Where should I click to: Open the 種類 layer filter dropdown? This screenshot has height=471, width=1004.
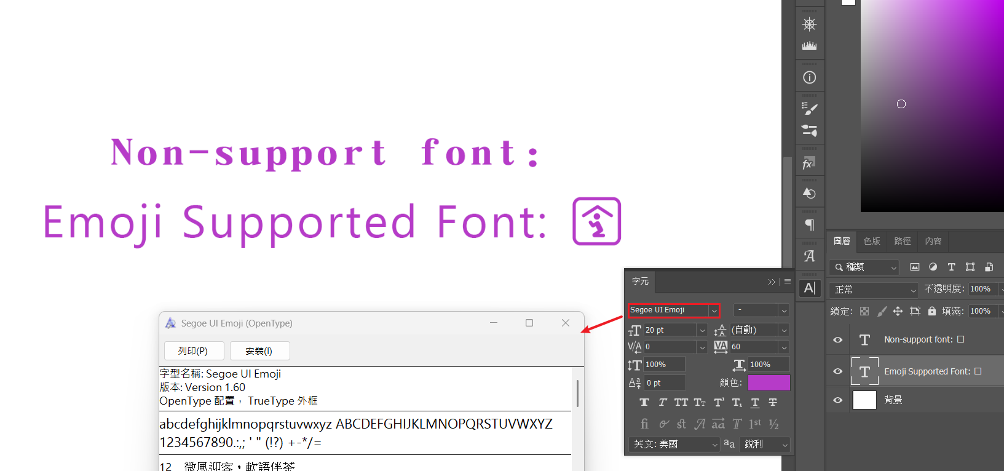pos(864,267)
